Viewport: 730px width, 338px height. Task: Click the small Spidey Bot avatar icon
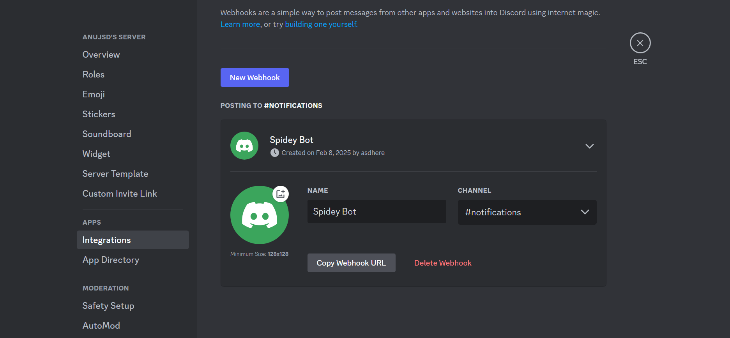point(244,146)
